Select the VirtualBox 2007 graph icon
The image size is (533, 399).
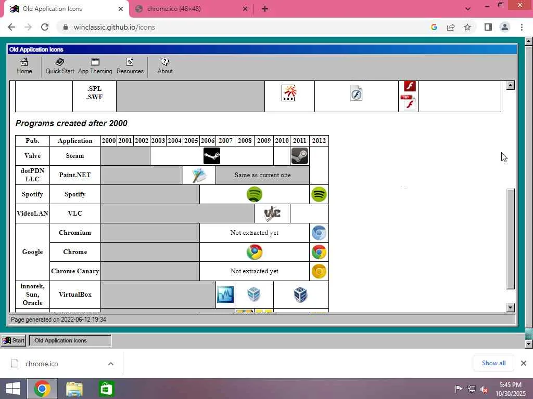(225, 294)
